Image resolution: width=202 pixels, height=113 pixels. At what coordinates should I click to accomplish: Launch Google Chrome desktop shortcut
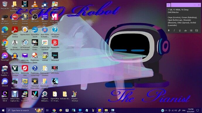[5, 45]
